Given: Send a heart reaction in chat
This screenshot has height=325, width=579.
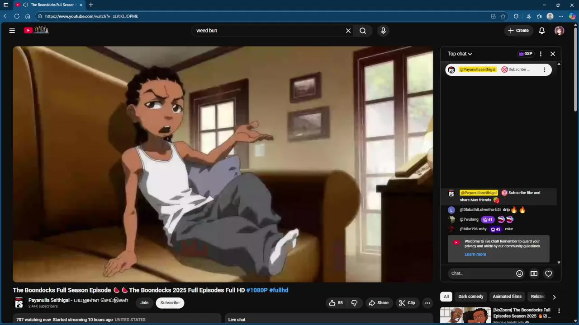Looking at the screenshot, I should [549, 274].
